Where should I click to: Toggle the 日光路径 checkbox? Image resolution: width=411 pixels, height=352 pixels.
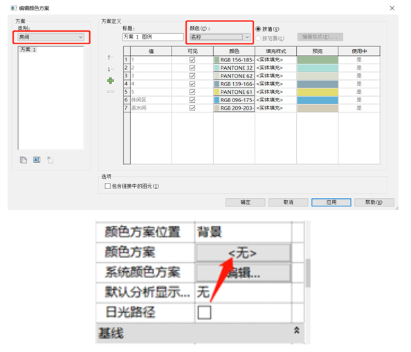click(x=204, y=313)
